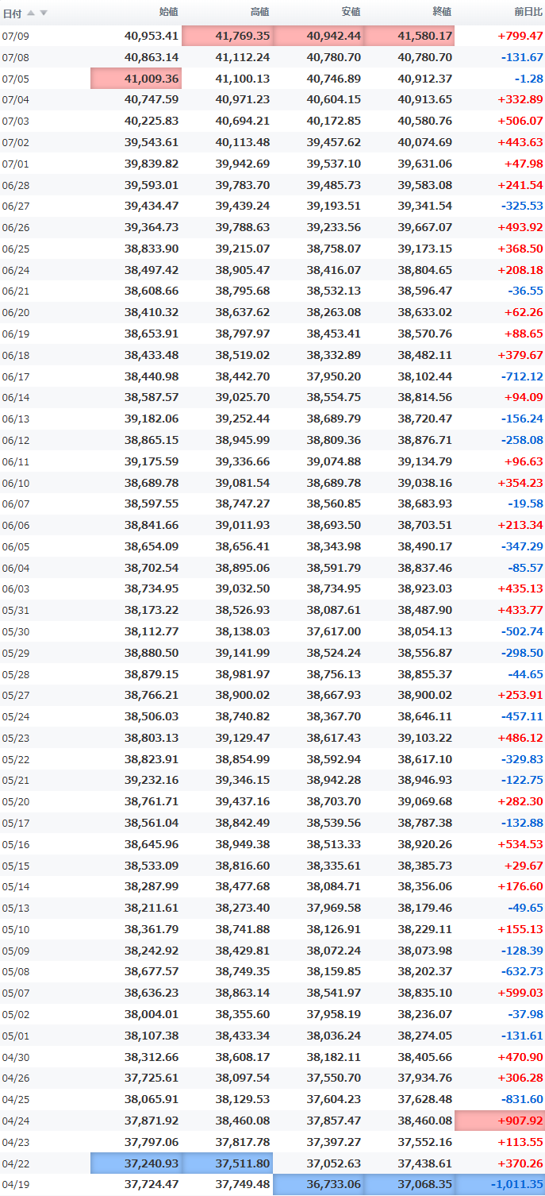545x1196 pixels.
Task: Select the change value -347.29
Action: point(522,546)
